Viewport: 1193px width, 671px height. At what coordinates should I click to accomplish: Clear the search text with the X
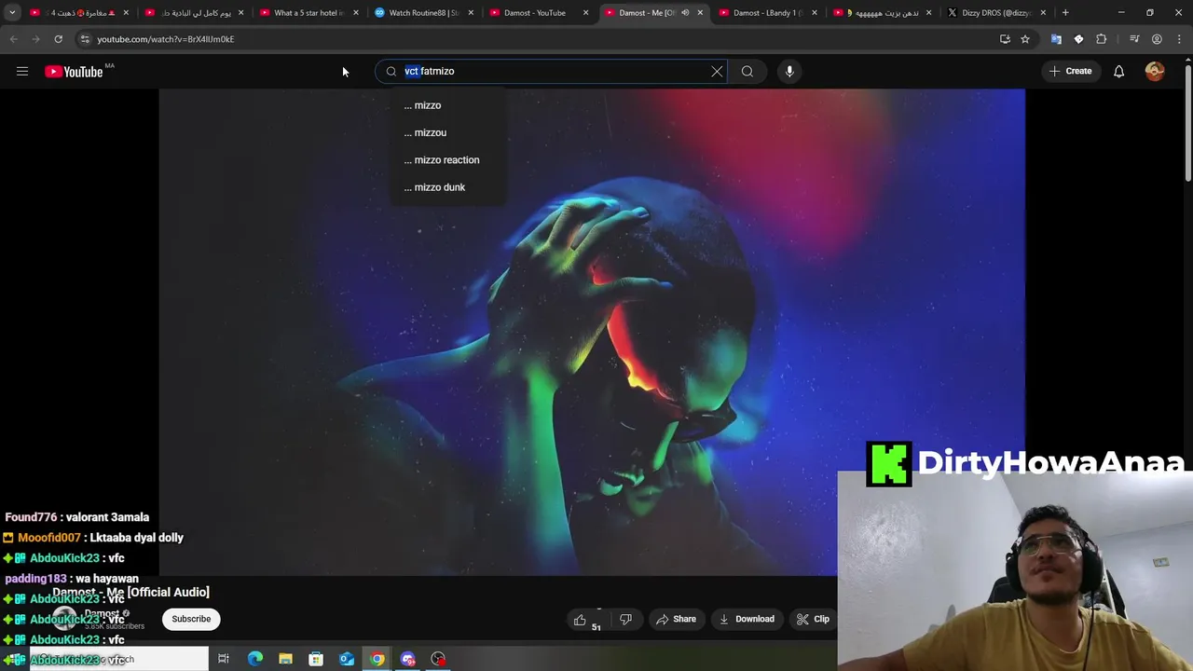click(x=717, y=71)
